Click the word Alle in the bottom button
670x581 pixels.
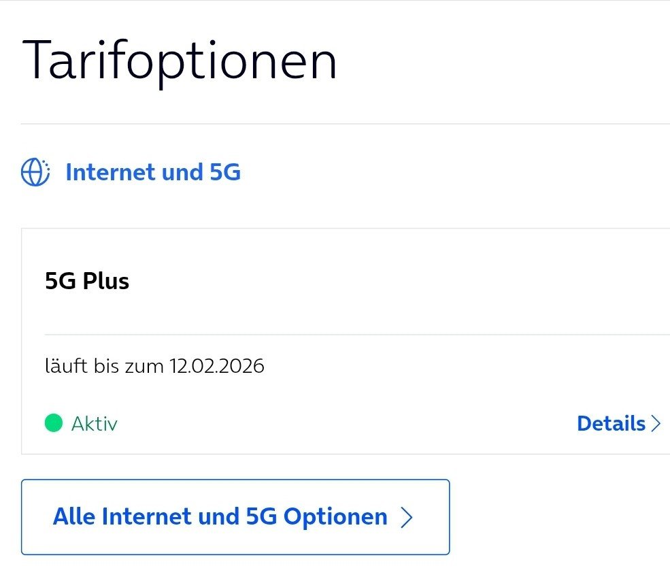tap(74, 517)
